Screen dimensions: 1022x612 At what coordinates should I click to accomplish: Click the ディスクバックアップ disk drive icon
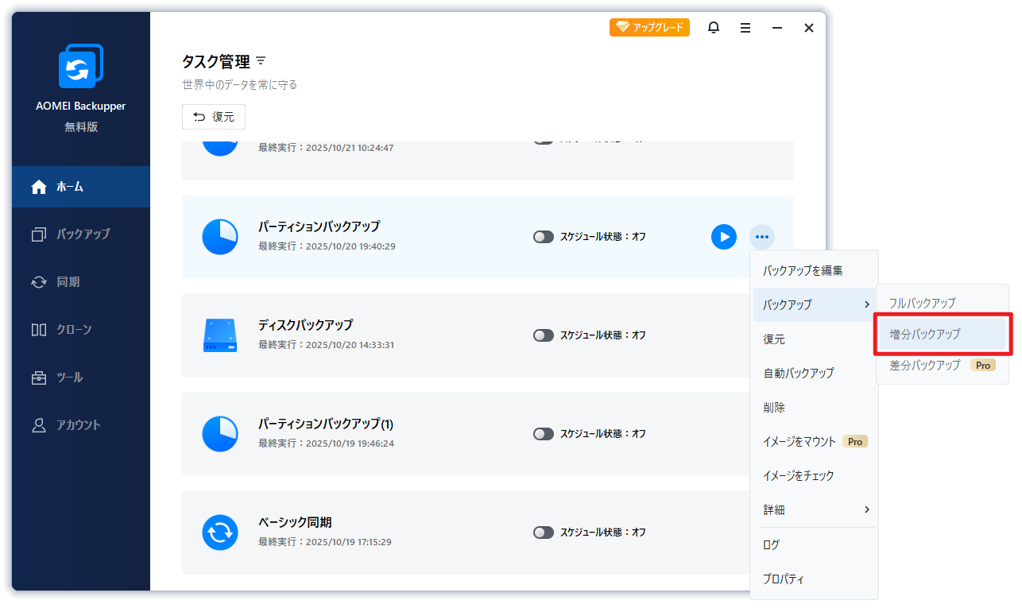(220, 335)
